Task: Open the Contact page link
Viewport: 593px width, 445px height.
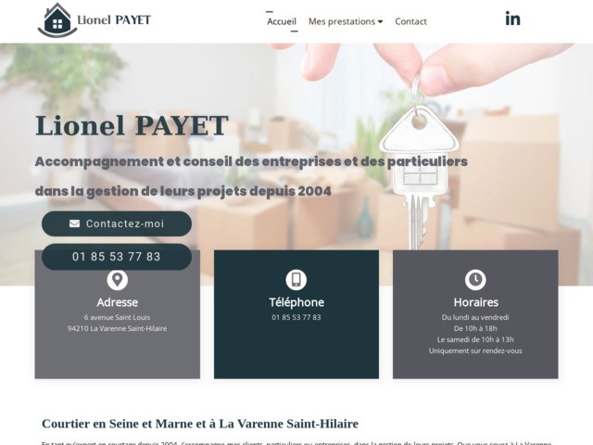Action: click(410, 21)
